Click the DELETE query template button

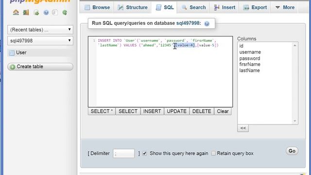click(202, 111)
